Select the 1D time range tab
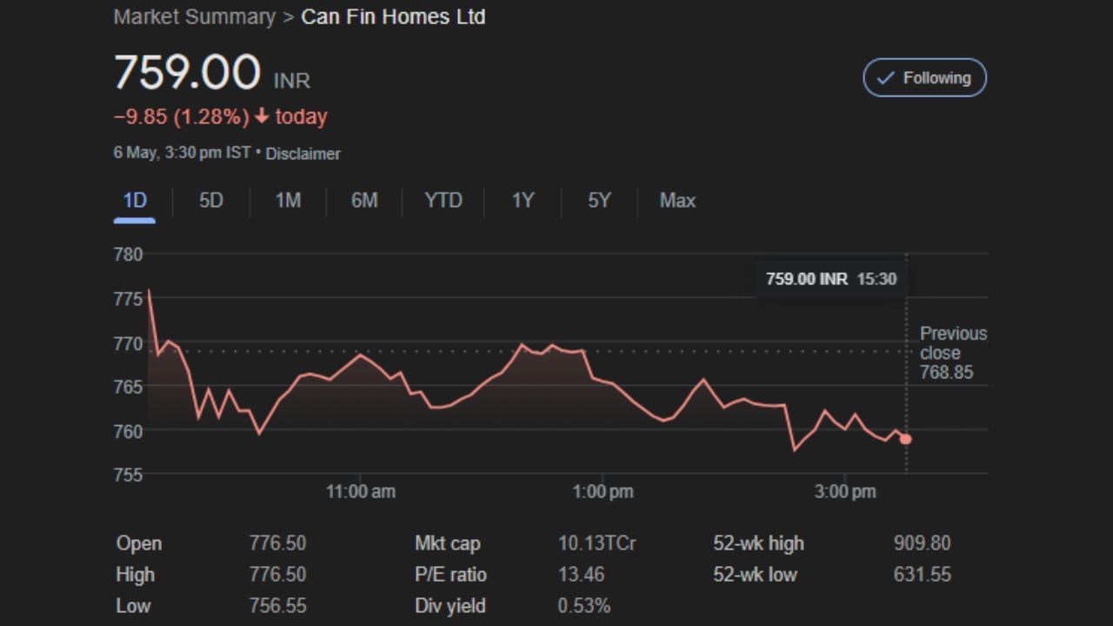Screen dimensions: 1113x626 tap(135, 201)
